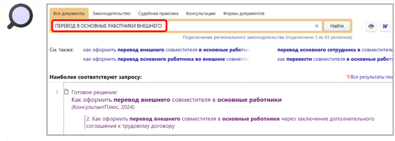Open the Консультации tab

tap(201, 14)
